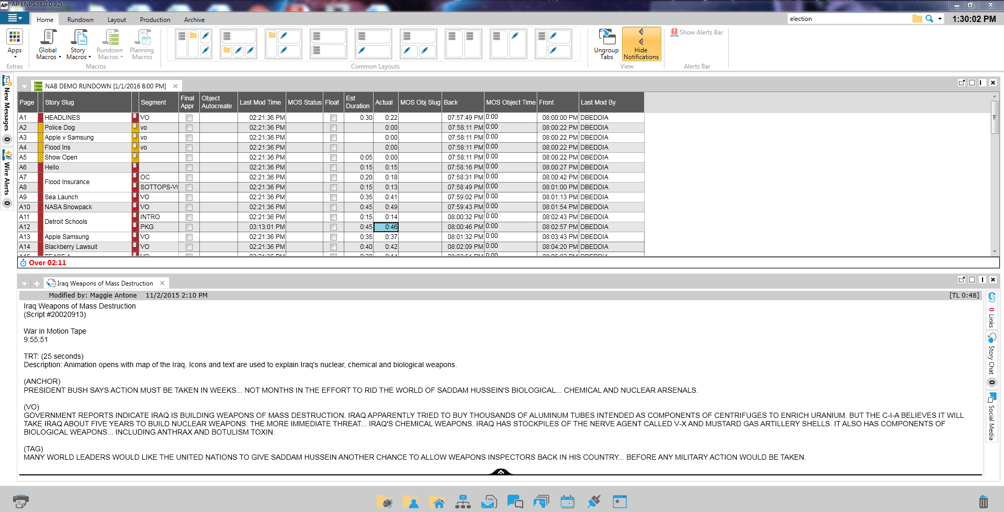
Task: Switch to the Home ribbon tab
Action: [x=45, y=20]
